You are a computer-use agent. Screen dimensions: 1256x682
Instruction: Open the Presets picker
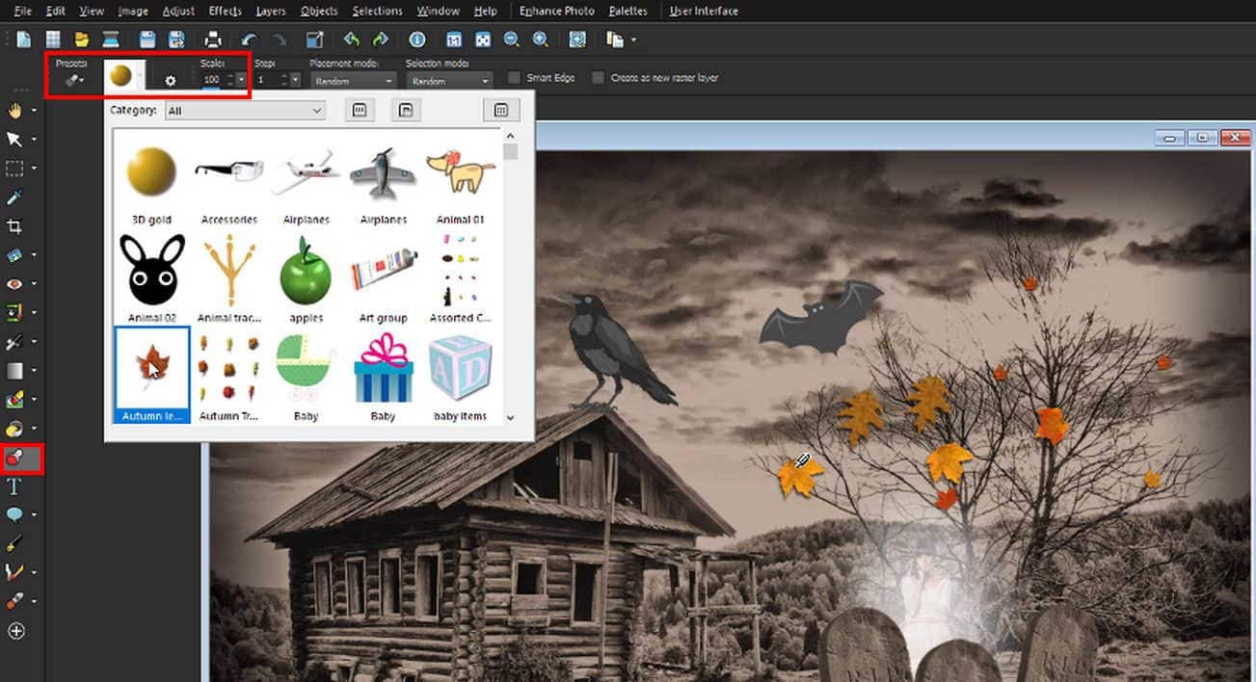pos(72,78)
